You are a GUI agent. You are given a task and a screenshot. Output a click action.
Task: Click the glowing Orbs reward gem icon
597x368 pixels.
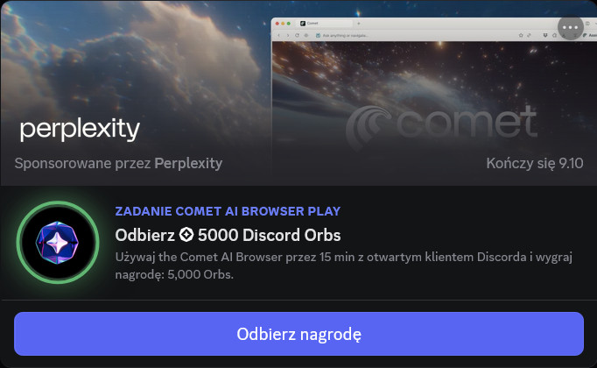[x=58, y=243]
